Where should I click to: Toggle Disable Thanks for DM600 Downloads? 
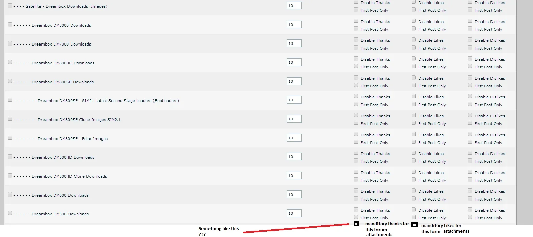click(x=356, y=190)
